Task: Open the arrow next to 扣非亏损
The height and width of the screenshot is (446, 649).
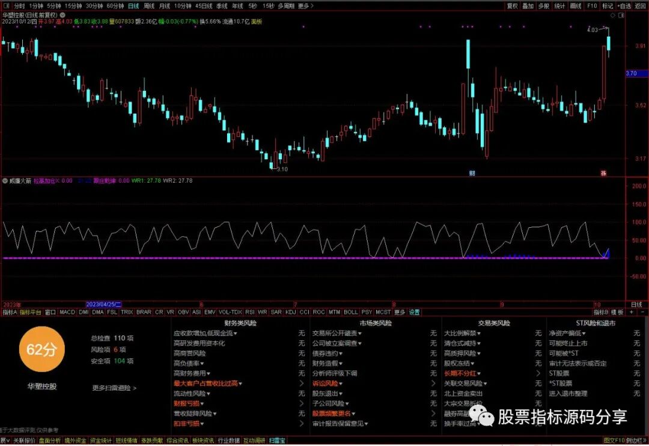Action: click(x=301, y=424)
